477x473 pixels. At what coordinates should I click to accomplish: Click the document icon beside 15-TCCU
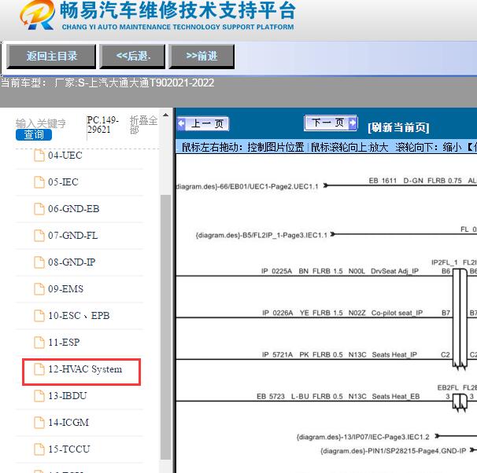(x=39, y=449)
